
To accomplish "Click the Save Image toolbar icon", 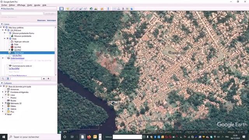I will pyautogui.click(x=123, y=9).
